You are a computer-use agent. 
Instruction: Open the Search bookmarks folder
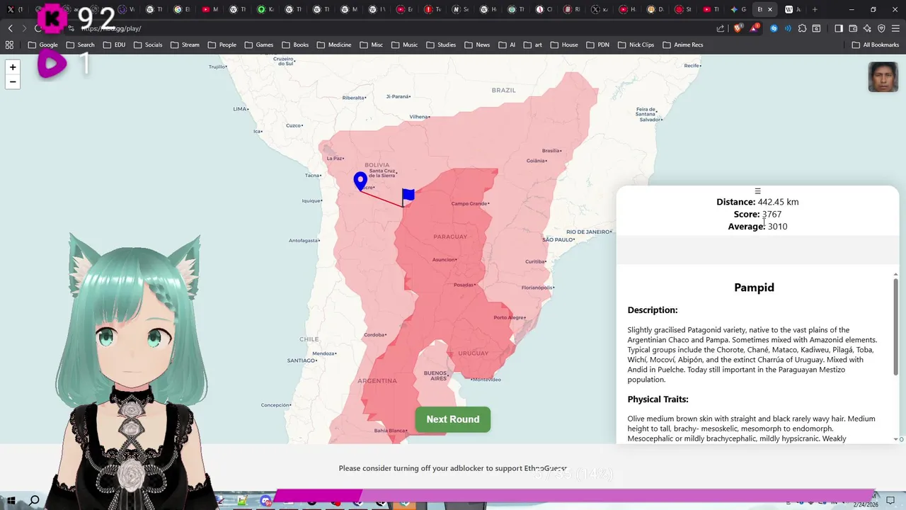(x=80, y=45)
